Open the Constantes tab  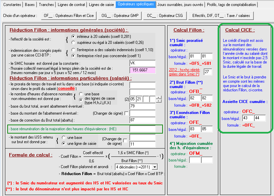point(12,5)
